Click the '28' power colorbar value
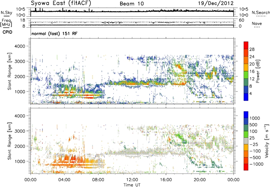The height and width of the screenshot is (187, 270). coord(252,49)
